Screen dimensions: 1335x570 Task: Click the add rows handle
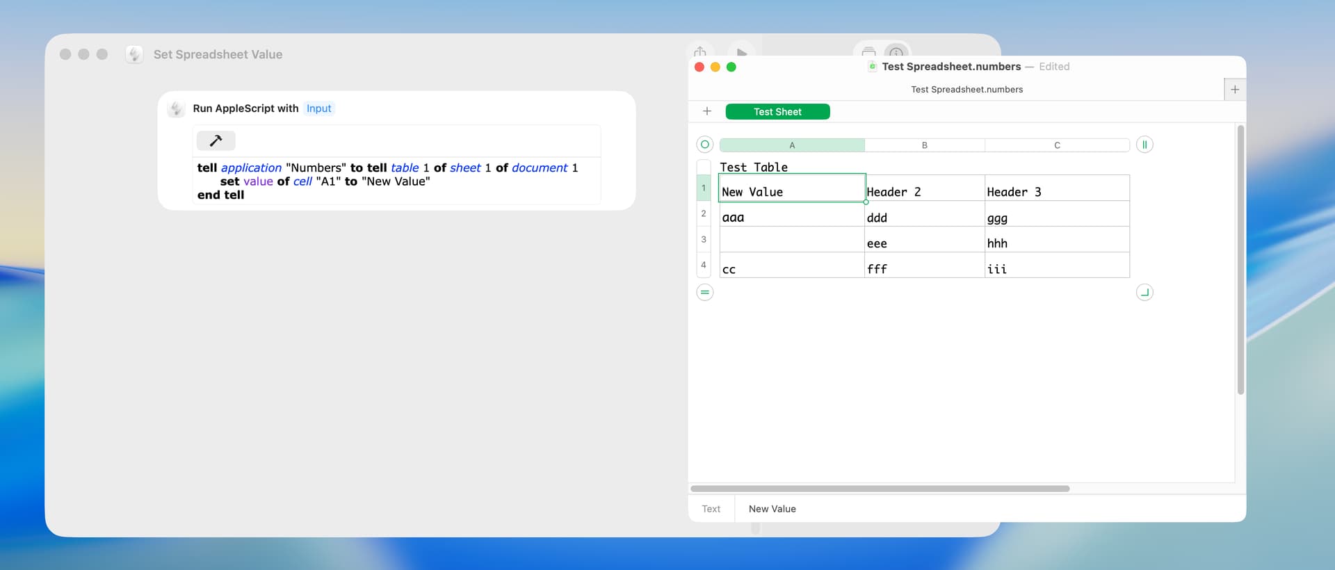pyautogui.click(x=704, y=293)
